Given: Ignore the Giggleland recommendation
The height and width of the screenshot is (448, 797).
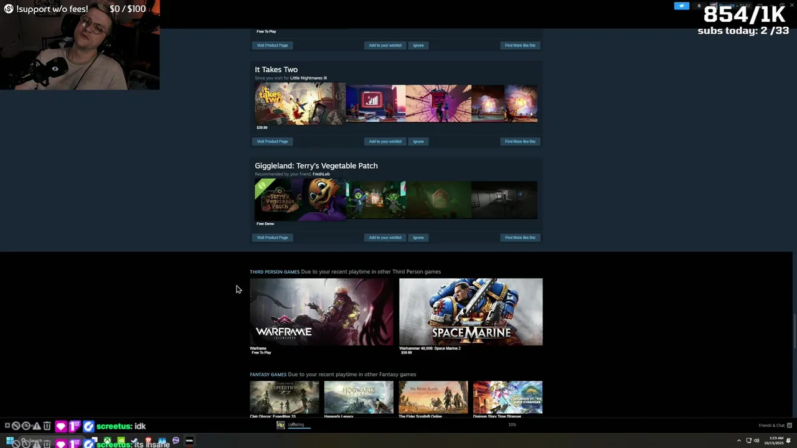Looking at the screenshot, I should 418,237.
